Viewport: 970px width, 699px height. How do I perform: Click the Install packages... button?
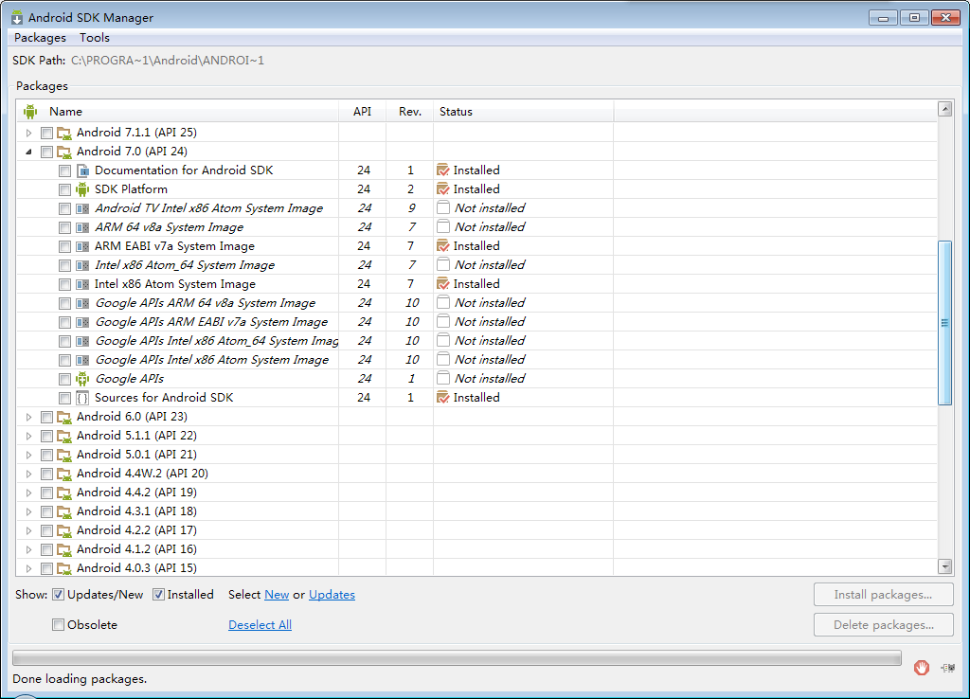tap(884, 595)
